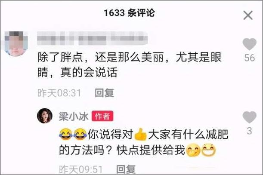
Task: Tap the thumbs-up emoji in 梁小冰's reply
Action: (x=141, y=134)
